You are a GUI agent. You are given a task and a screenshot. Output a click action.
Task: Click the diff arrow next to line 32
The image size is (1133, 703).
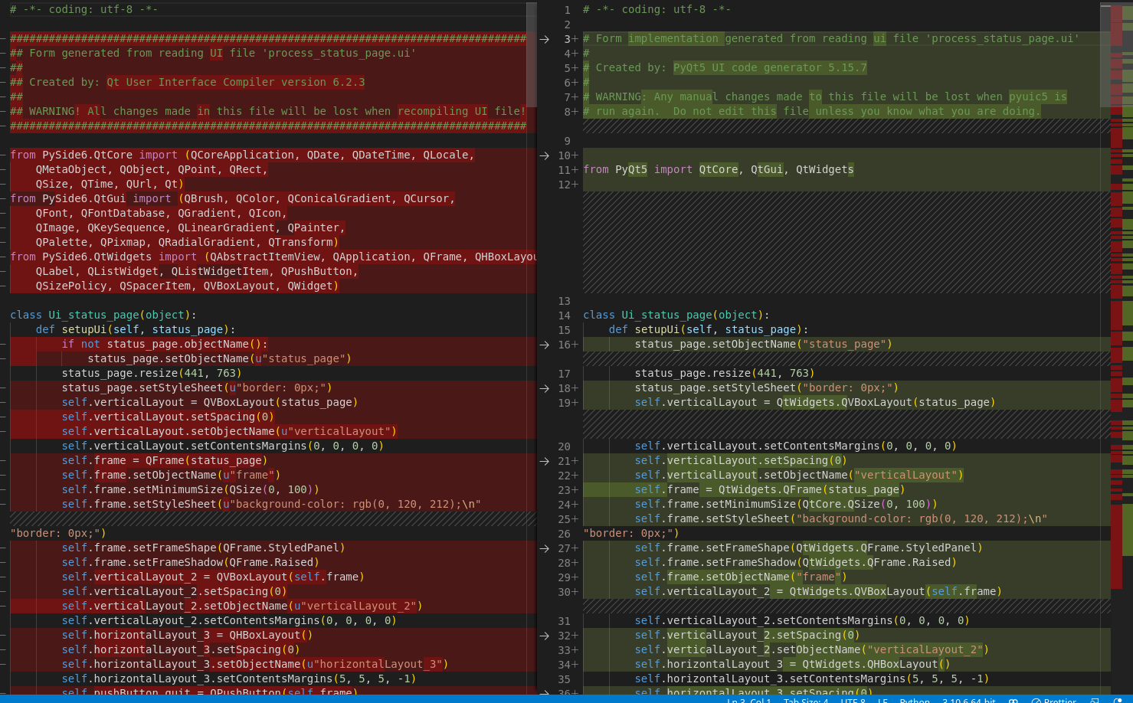click(544, 636)
